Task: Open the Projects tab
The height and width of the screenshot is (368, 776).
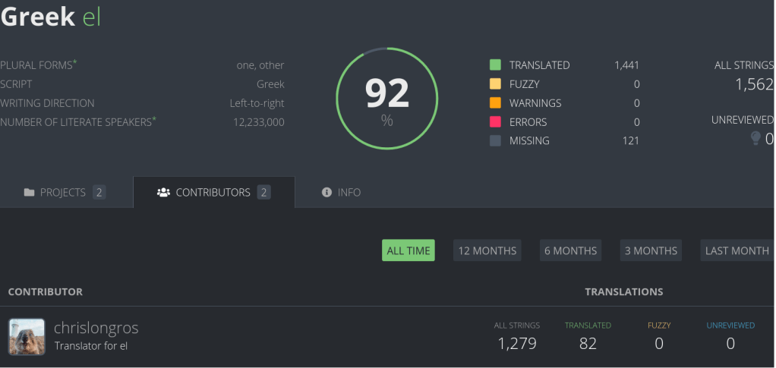Action: click(65, 193)
